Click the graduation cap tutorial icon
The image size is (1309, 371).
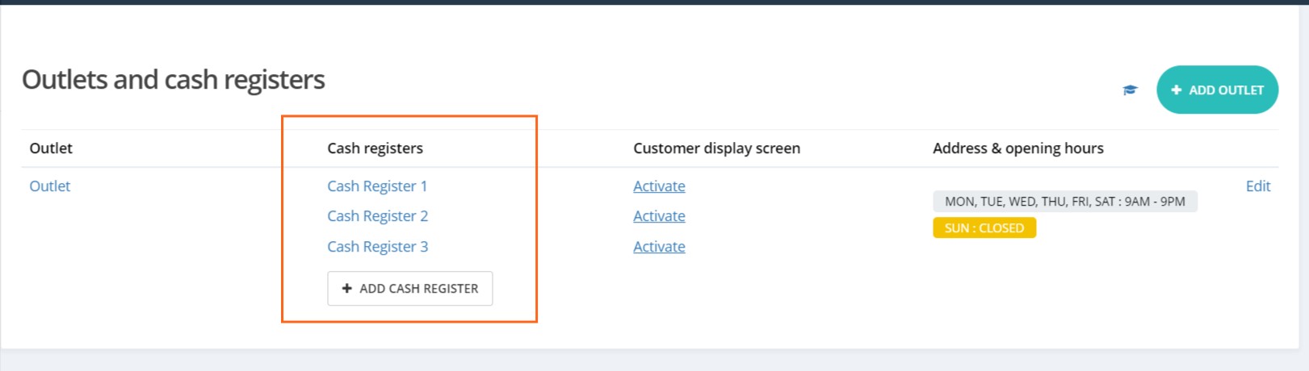coord(1130,90)
